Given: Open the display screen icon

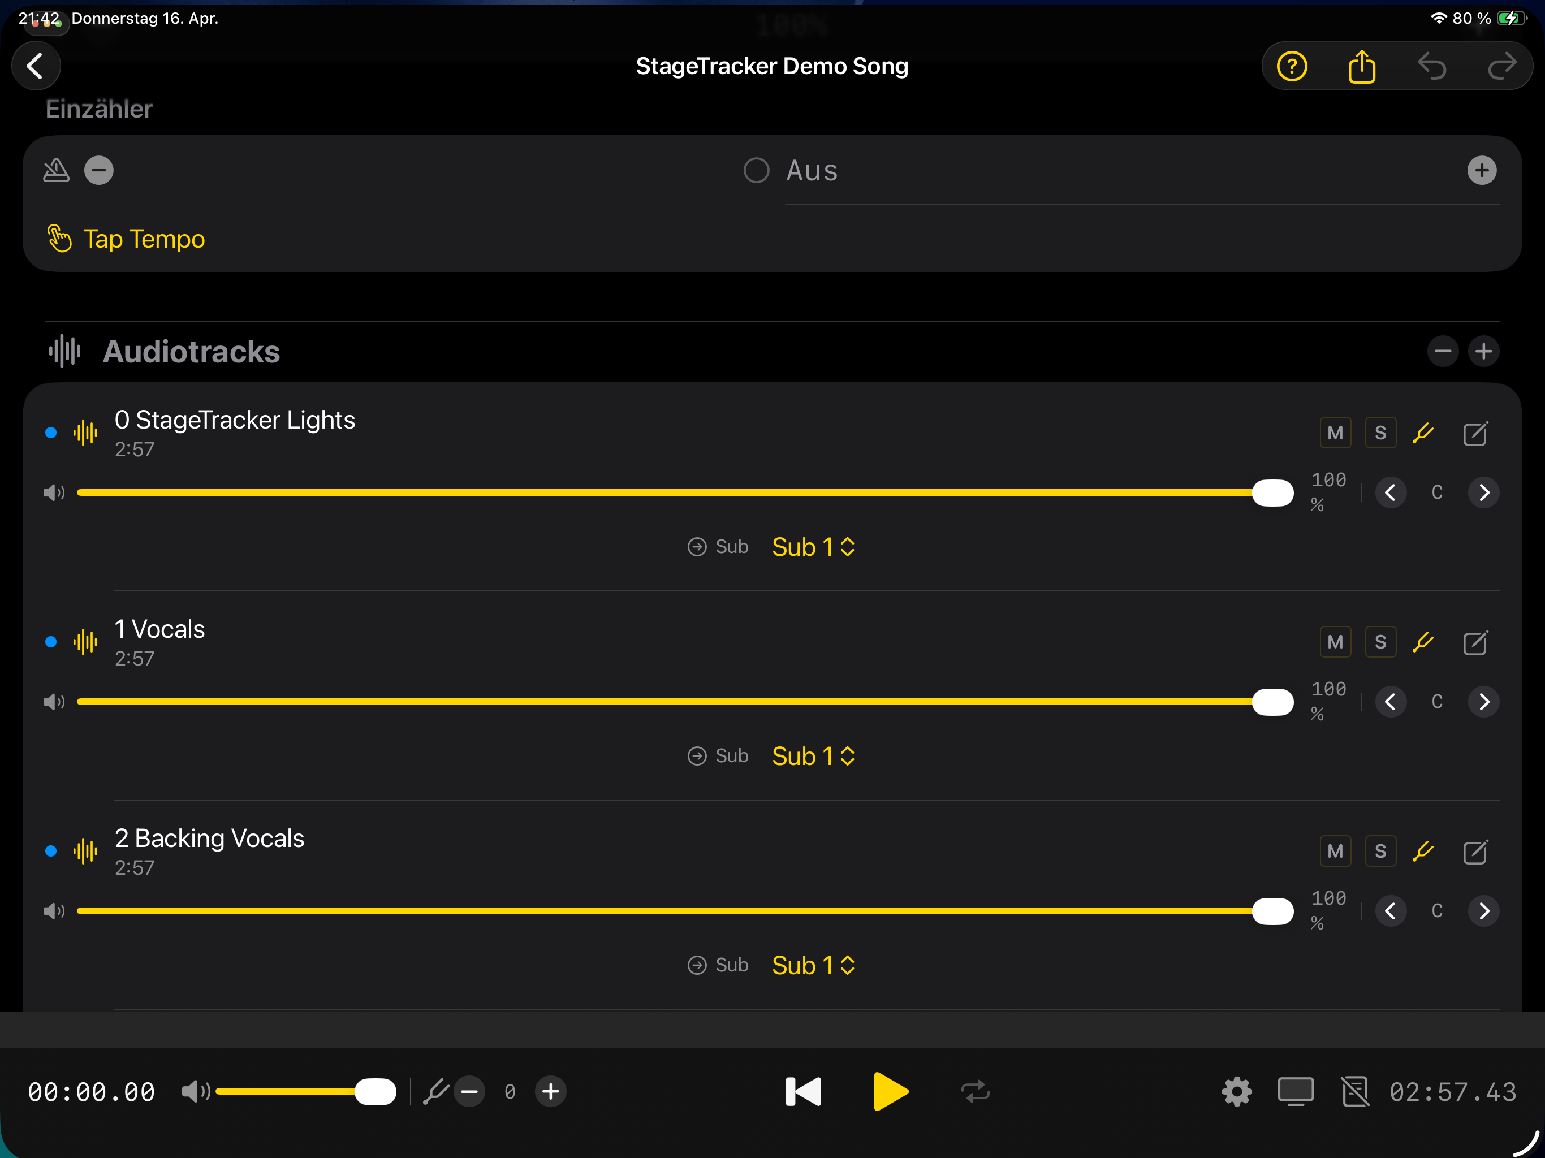Looking at the screenshot, I should 1296,1092.
